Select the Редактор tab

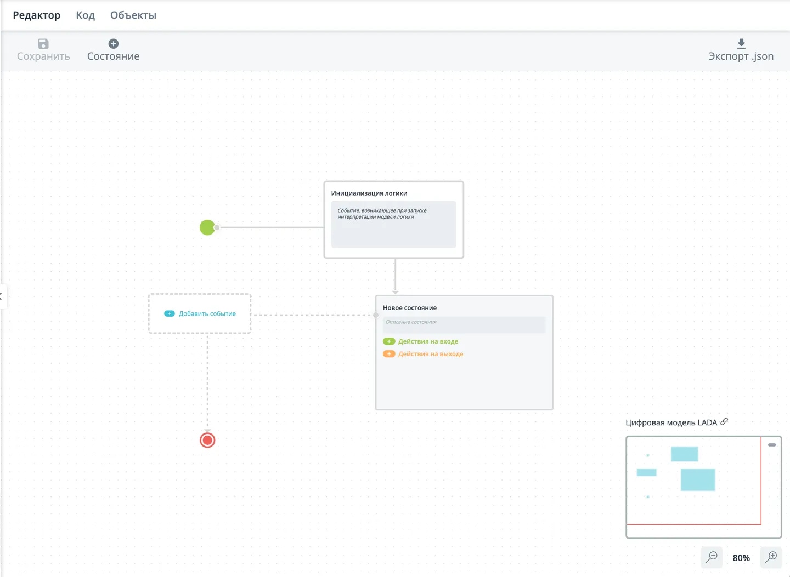point(37,15)
